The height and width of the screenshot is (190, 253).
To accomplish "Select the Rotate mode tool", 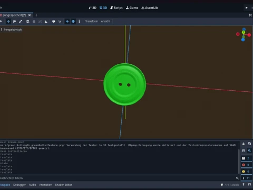I will (x=14, y=22).
